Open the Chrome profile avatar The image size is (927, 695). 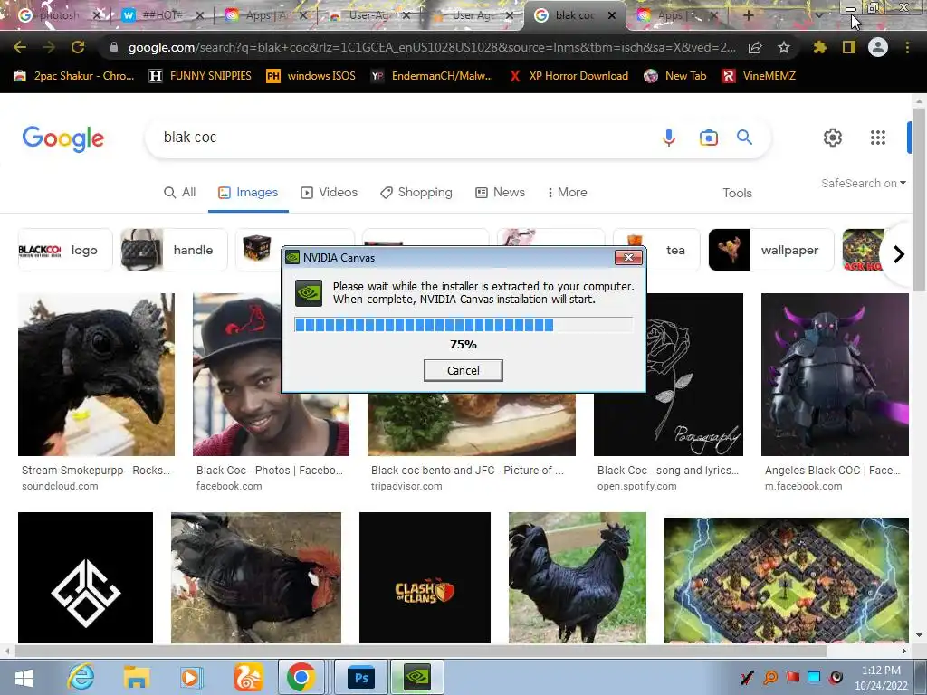coord(878,47)
